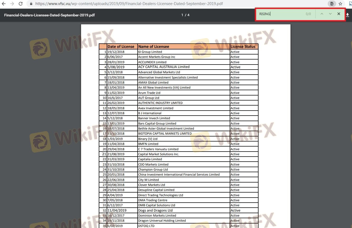
Task: Click the browser back arrow
Action: pyautogui.click(x=4, y=4)
